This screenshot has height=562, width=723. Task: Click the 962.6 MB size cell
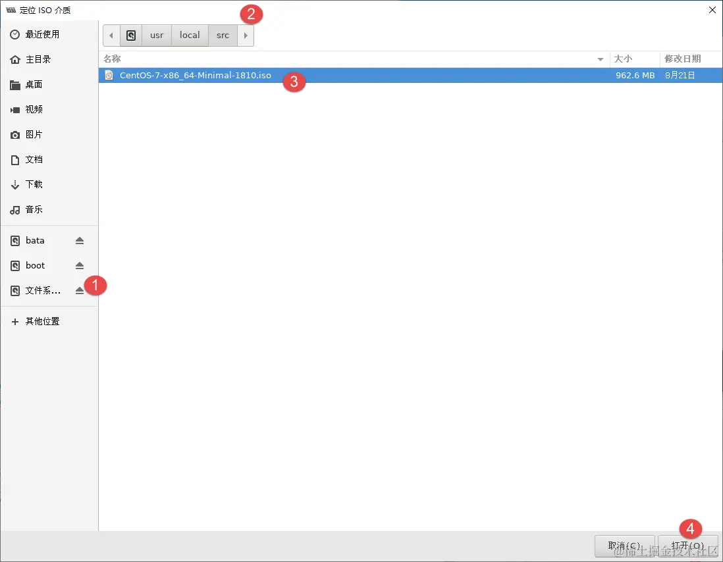[x=635, y=76]
